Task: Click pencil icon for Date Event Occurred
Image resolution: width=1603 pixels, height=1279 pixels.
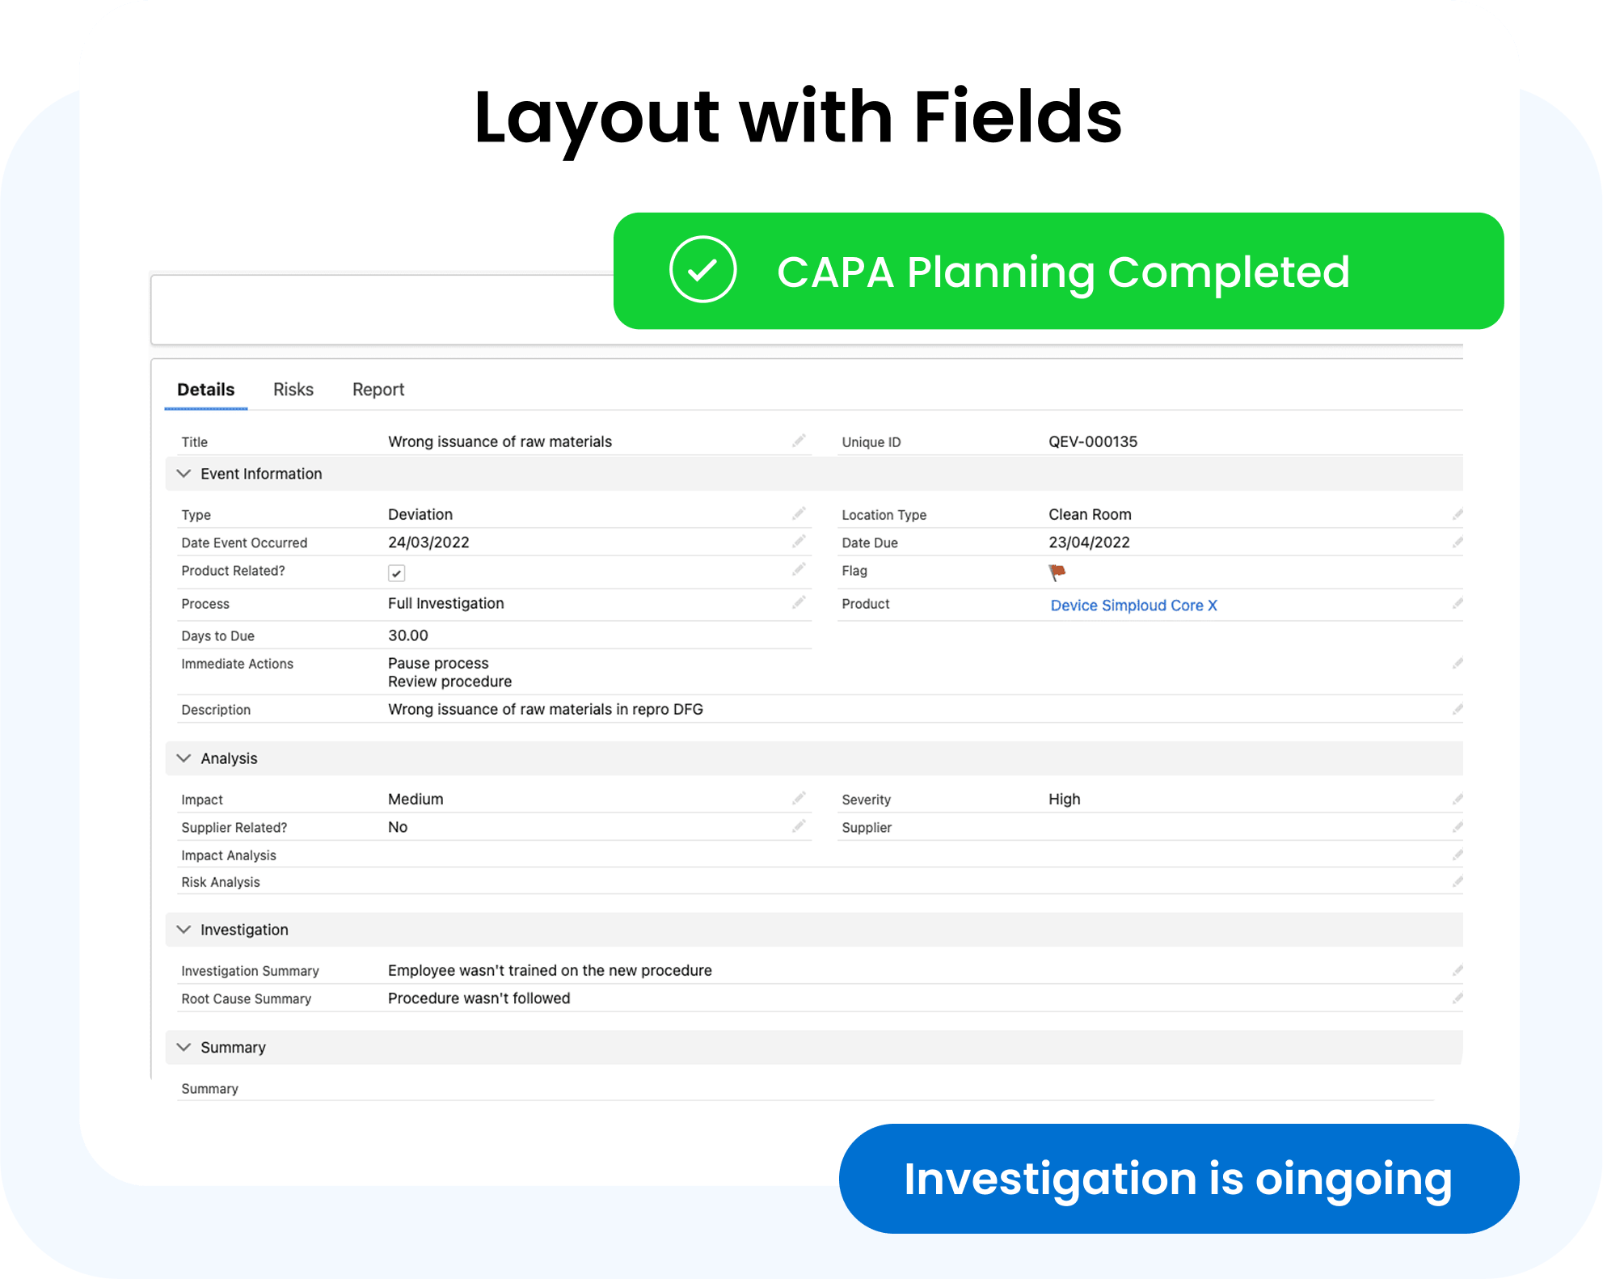Action: point(799,542)
